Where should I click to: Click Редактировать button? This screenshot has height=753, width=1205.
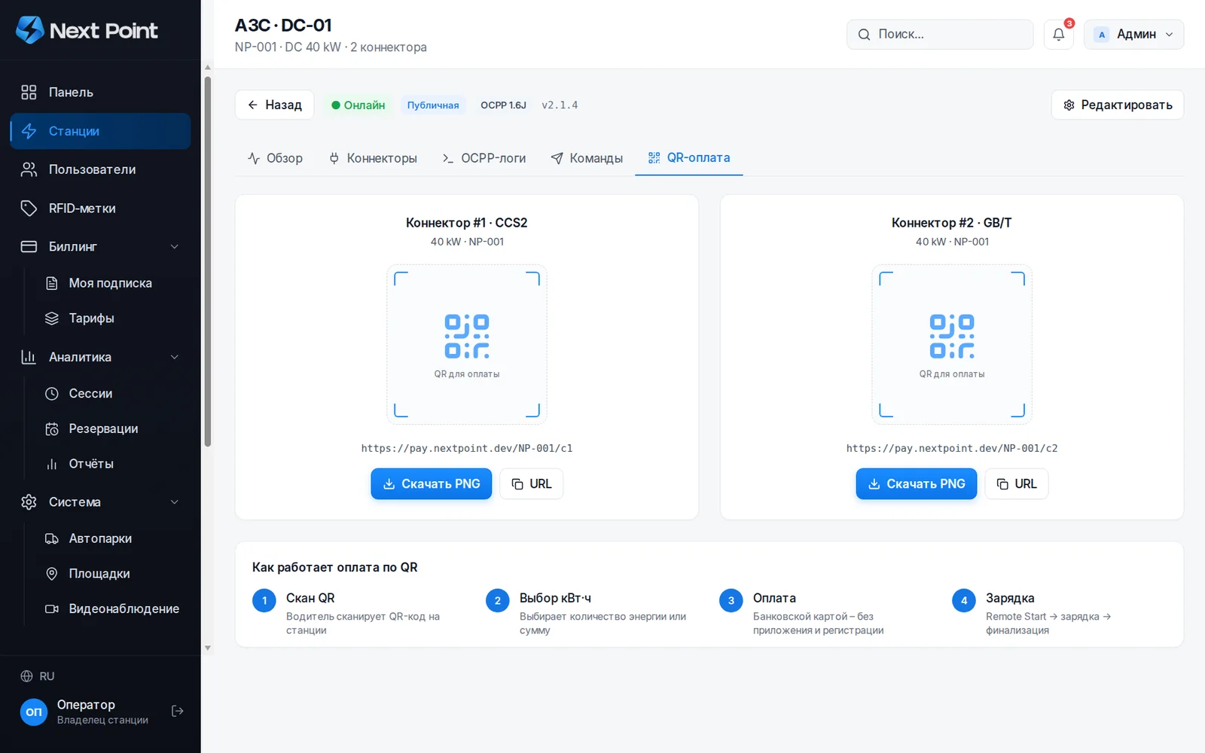pos(1118,105)
